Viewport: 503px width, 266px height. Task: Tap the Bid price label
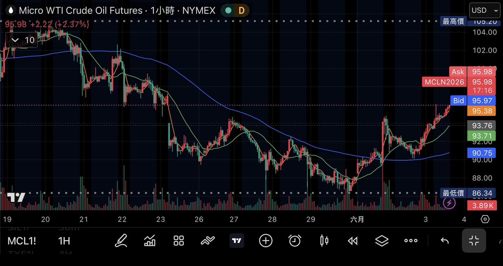click(459, 101)
